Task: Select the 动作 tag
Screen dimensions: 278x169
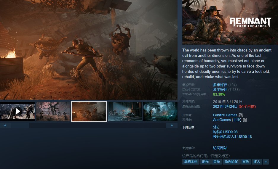Action: point(205,162)
